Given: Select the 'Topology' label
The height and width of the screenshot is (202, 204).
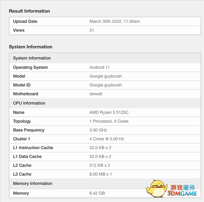Looking at the screenshot, I should [22, 121].
